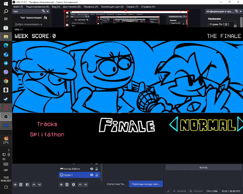Screen dimensions: 243x194
Task: Click the stream status signal icon
Action: point(168,191)
